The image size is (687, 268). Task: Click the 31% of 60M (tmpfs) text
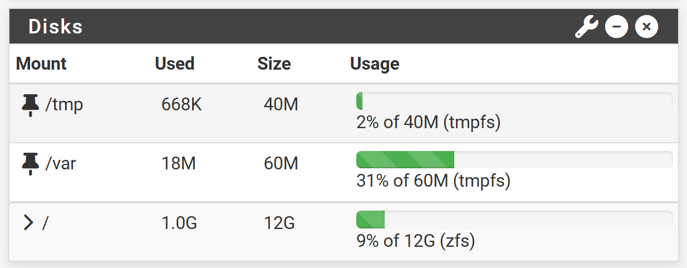point(433,181)
